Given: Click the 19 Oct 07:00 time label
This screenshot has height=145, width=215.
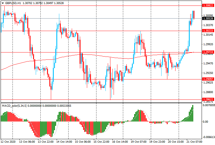Looking at the screenshot, I should (139, 142).
